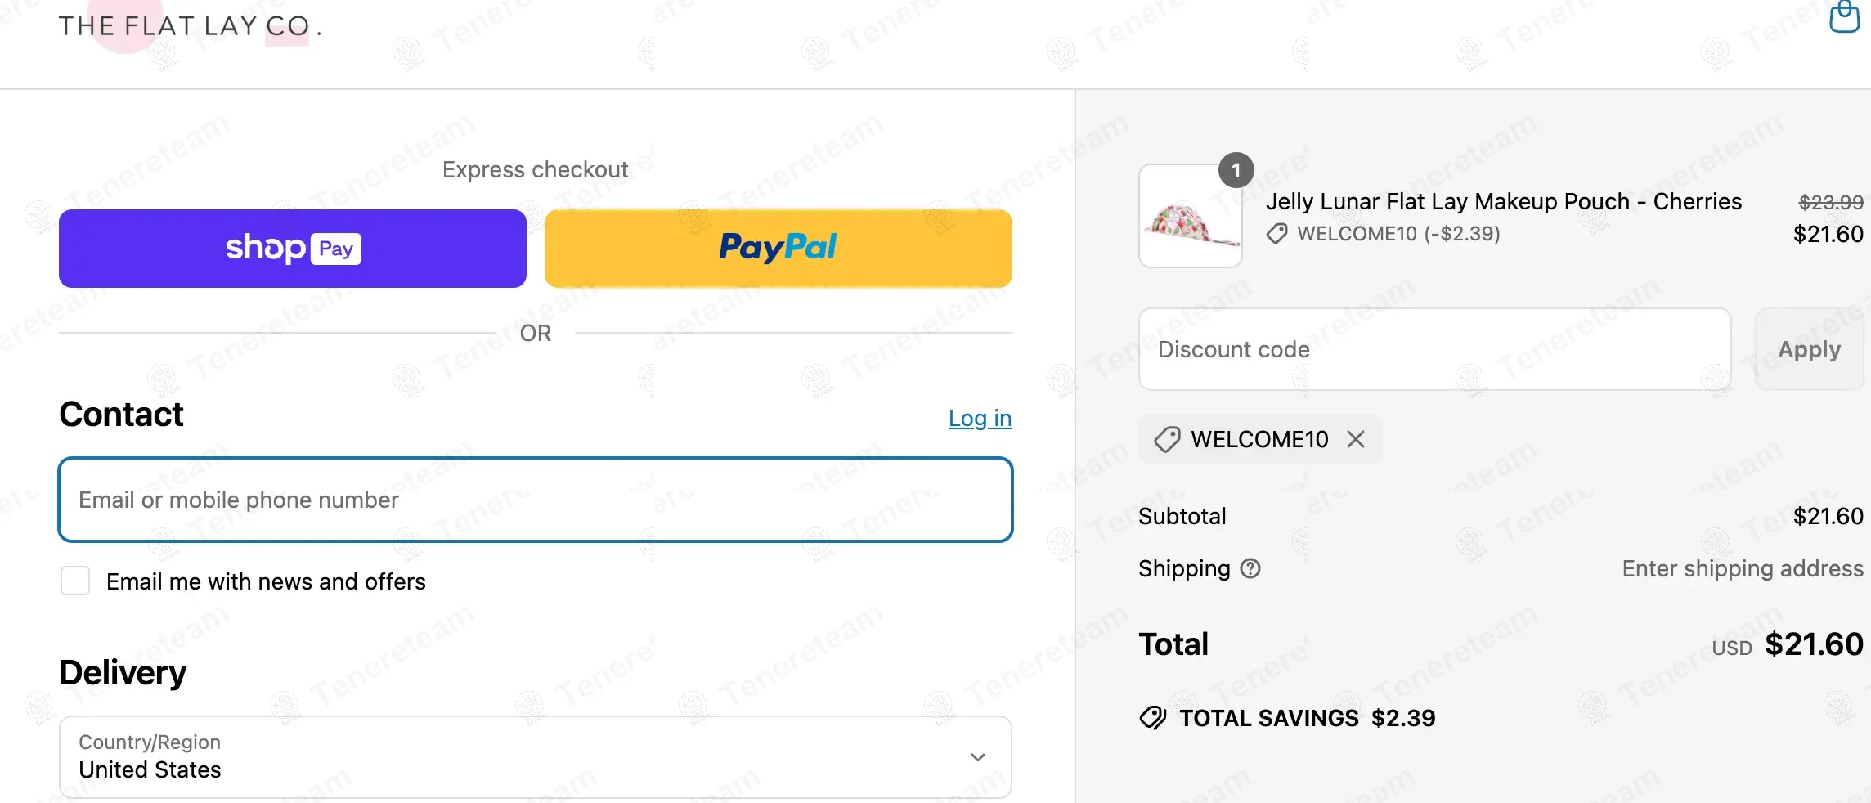This screenshot has height=803, width=1871.
Task: Click the Country/Region chevron arrow
Action: click(977, 757)
